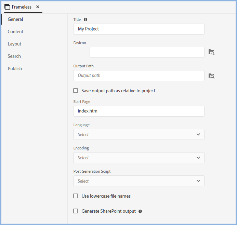Switch to the Content section

click(15, 31)
